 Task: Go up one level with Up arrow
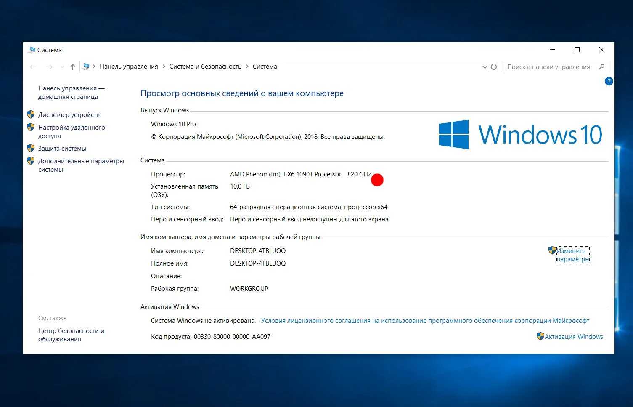pyautogui.click(x=73, y=67)
